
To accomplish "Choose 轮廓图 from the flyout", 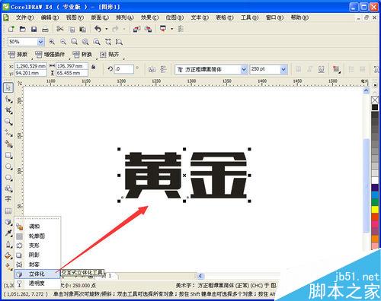I will (37, 236).
